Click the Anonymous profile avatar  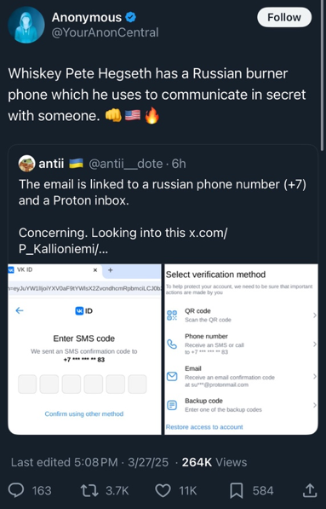click(26, 25)
